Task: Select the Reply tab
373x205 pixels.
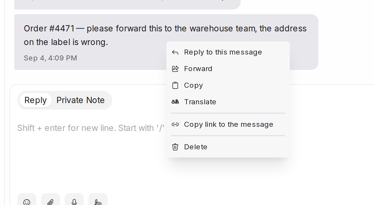Action: click(x=36, y=100)
